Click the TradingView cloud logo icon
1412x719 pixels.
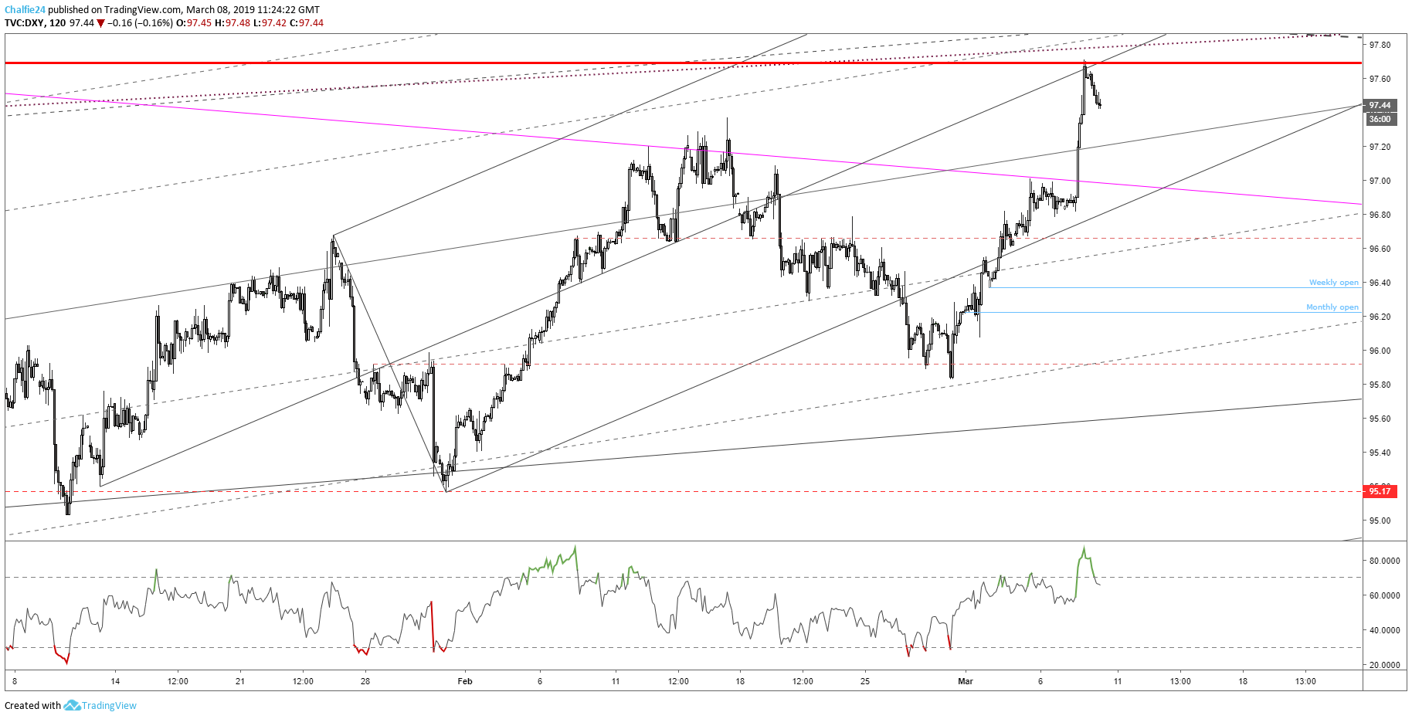pos(72,705)
